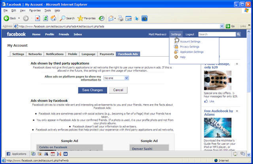This screenshot has width=253, height=164.
Task: Click the green Go button
Action: click(230, 26)
